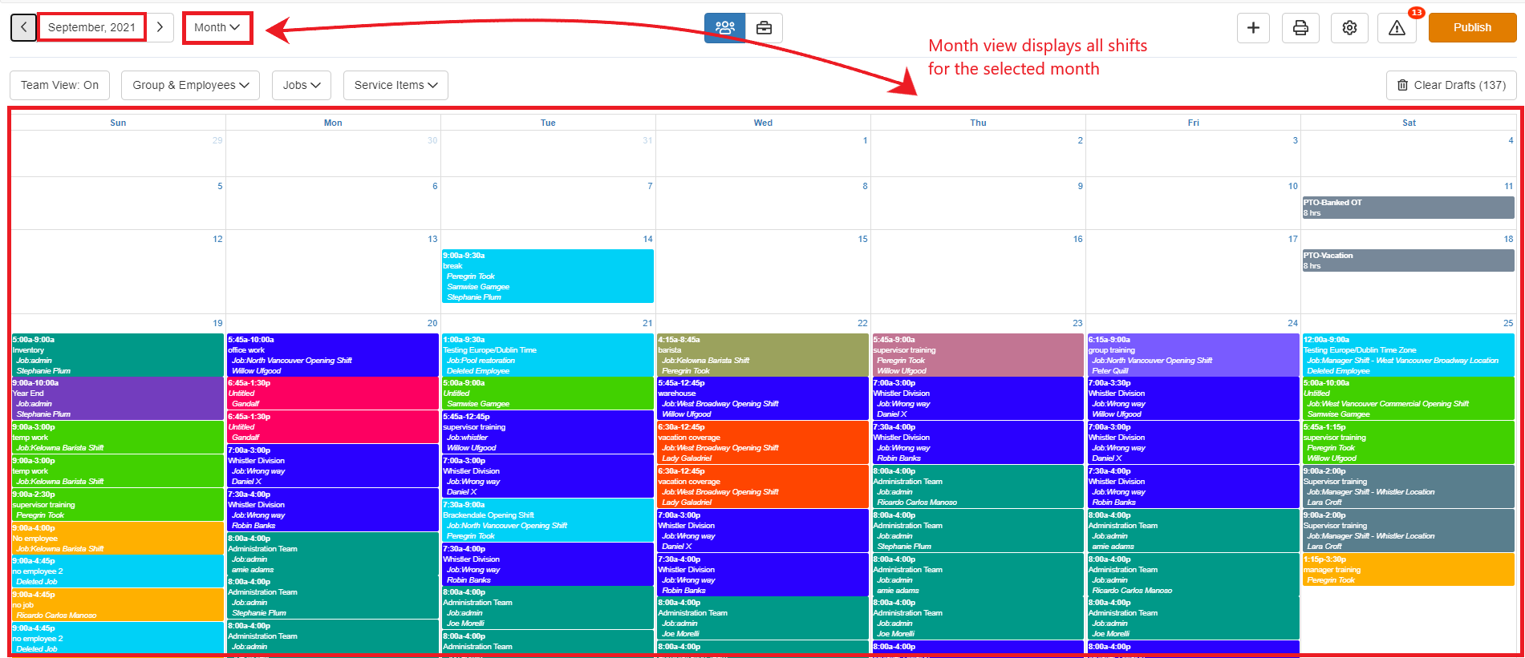The image size is (1525, 658).
Task: Open the 1:15p-3:30p manager training shift
Action: [1408, 569]
